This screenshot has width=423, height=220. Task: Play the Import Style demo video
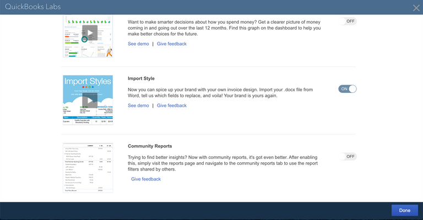(x=88, y=101)
